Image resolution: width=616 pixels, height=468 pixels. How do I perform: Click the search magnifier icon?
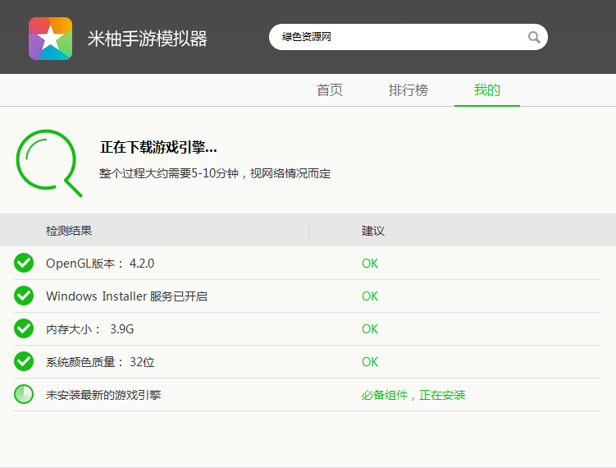534,37
